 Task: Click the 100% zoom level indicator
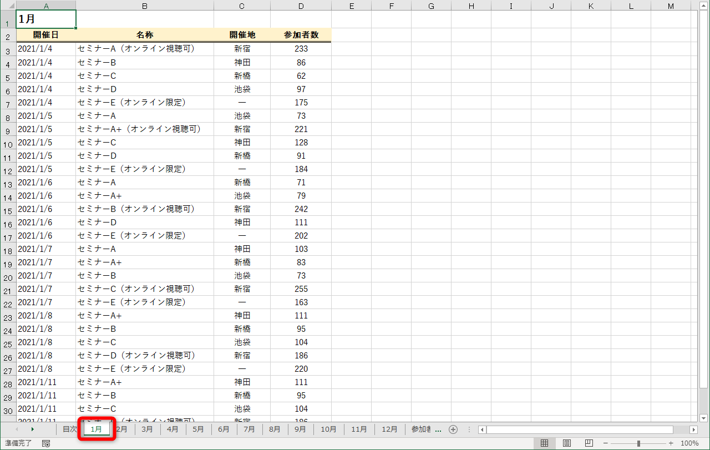tap(691, 443)
